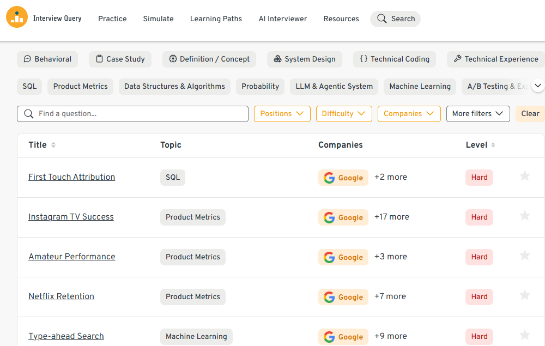
Task: Expand the Difficulty dropdown
Action: (x=344, y=114)
